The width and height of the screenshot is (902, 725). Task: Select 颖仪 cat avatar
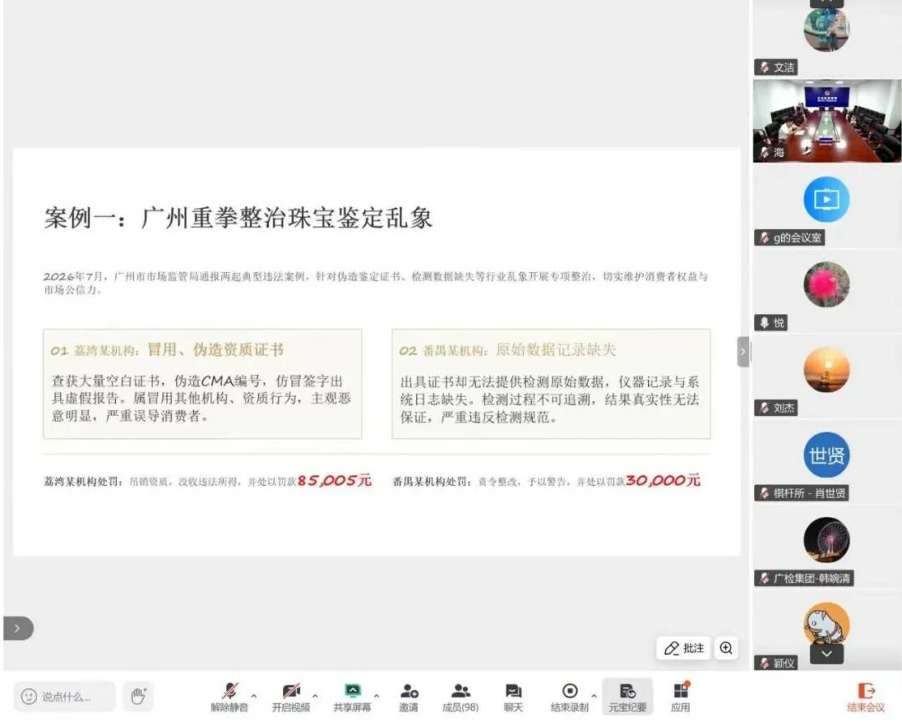(827, 625)
